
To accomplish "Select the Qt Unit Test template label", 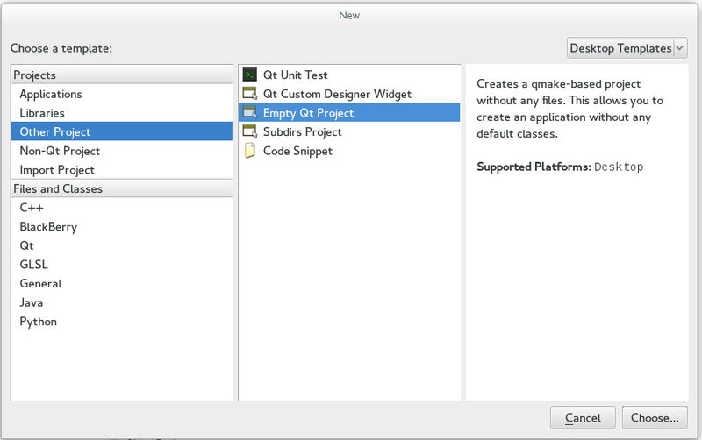I will (296, 75).
